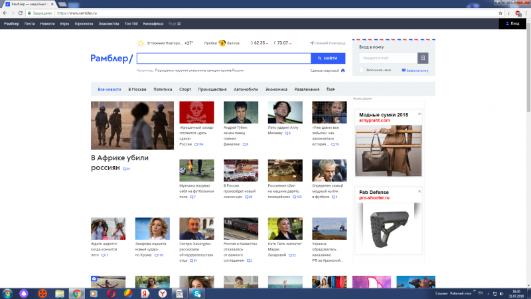Click the Происшествия news tab
The height and width of the screenshot is (299, 531).
pyautogui.click(x=212, y=90)
